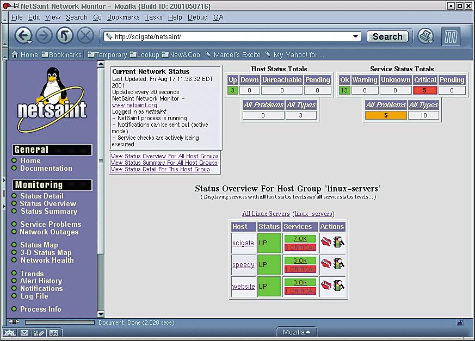
Task: Click extended info icon for speedy host
Action: click(x=326, y=264)
